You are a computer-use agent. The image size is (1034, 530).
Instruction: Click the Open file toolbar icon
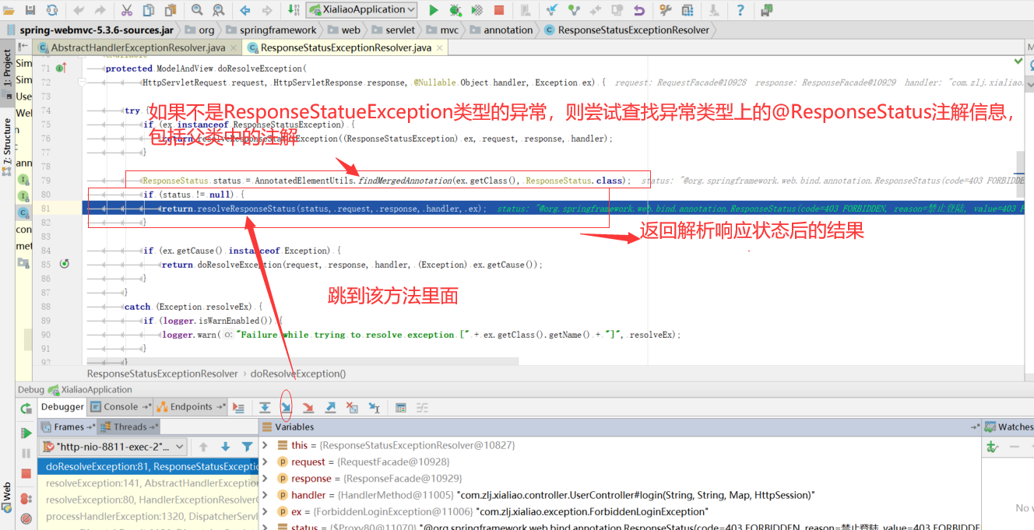pos(9,10)
